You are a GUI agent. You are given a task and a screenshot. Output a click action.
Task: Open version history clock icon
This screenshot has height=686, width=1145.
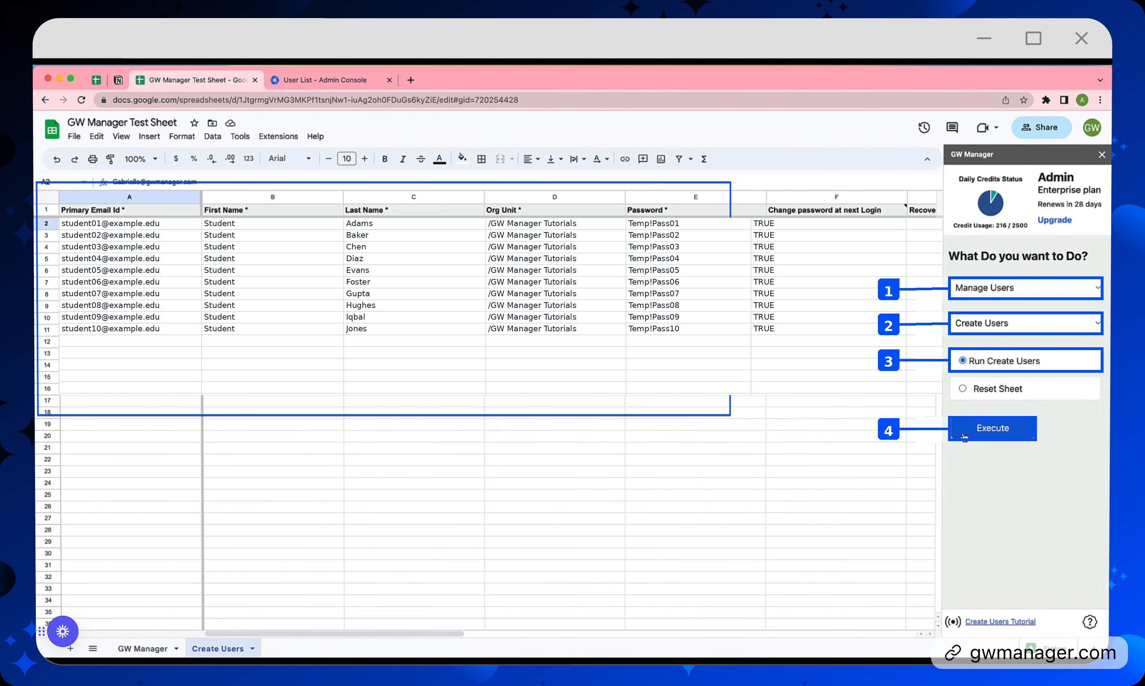[x=924, y=128]
